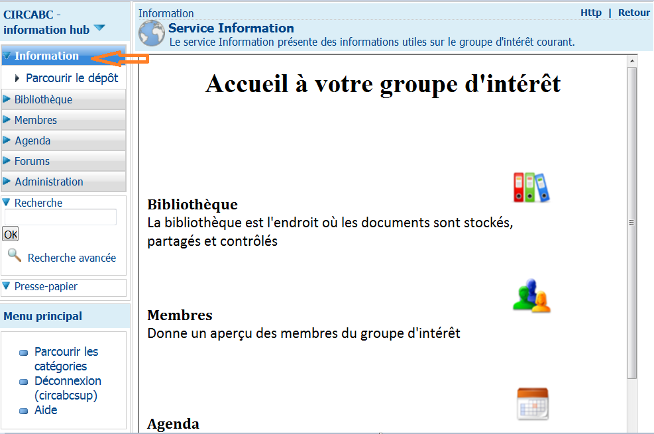
Task: Click inside the Recherche text field
Action: coord(60,217)
